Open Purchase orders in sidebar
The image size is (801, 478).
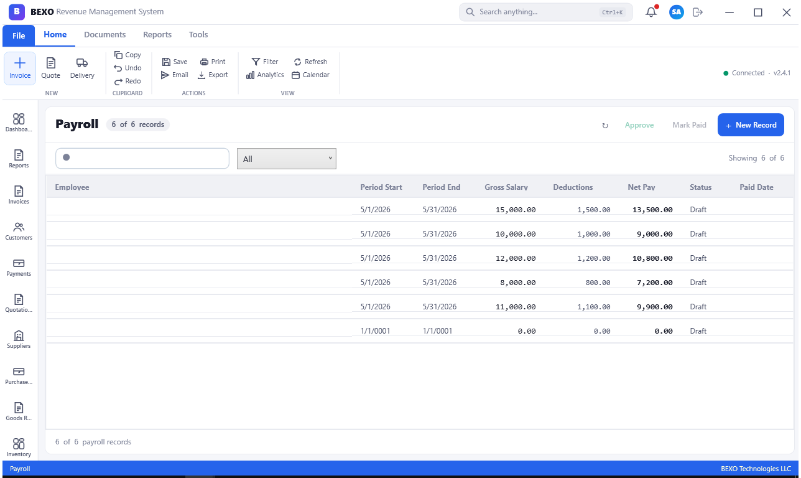pos(19,375)
